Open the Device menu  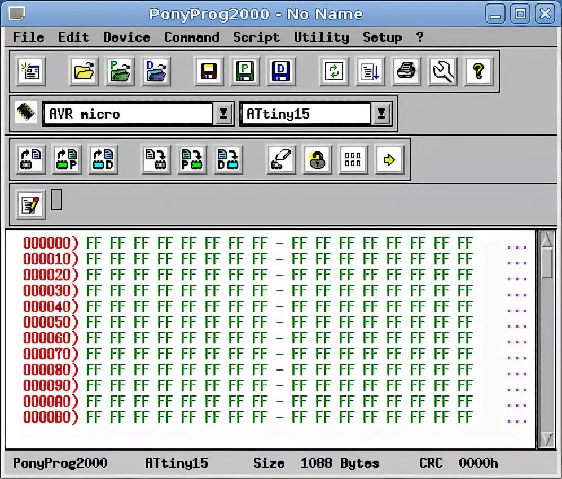click(127, 37)
